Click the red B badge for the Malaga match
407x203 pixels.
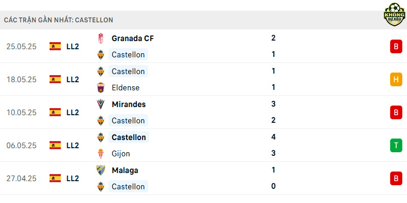point(396,179)
